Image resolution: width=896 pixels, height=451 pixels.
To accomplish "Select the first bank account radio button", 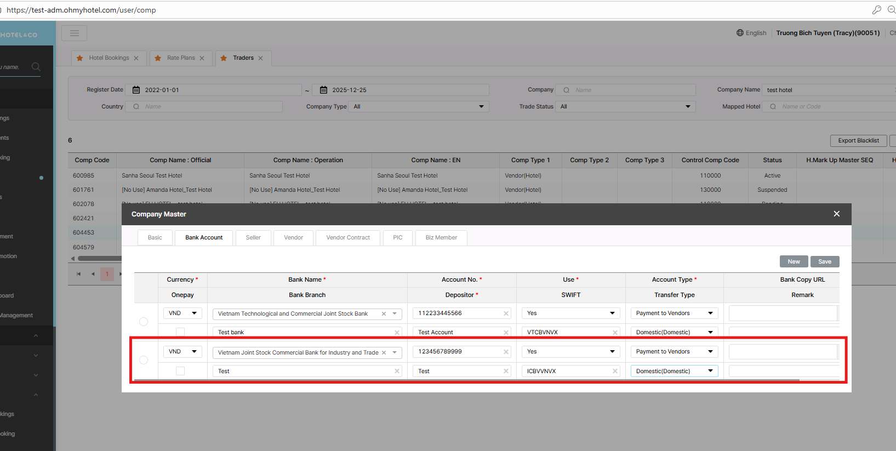I will (x=144, y=322).
